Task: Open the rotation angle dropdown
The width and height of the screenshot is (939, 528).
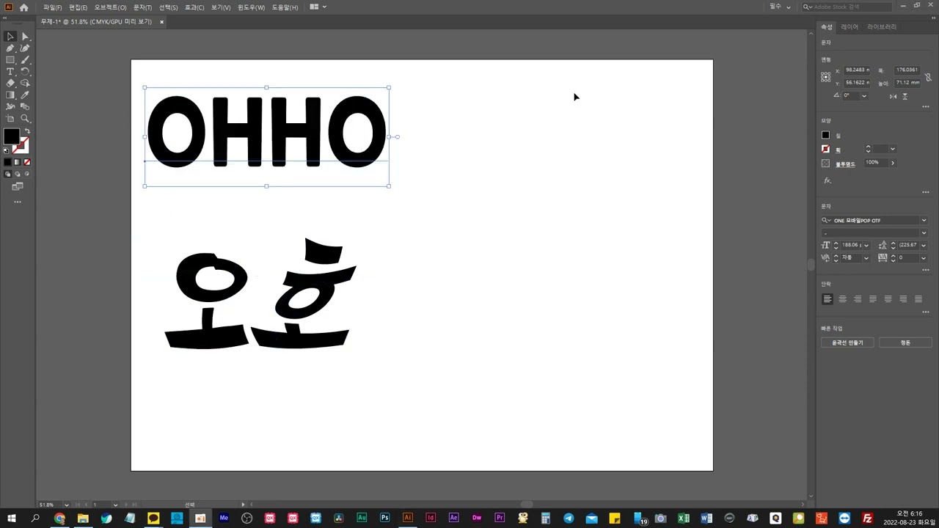Action: tap(864, 96)
